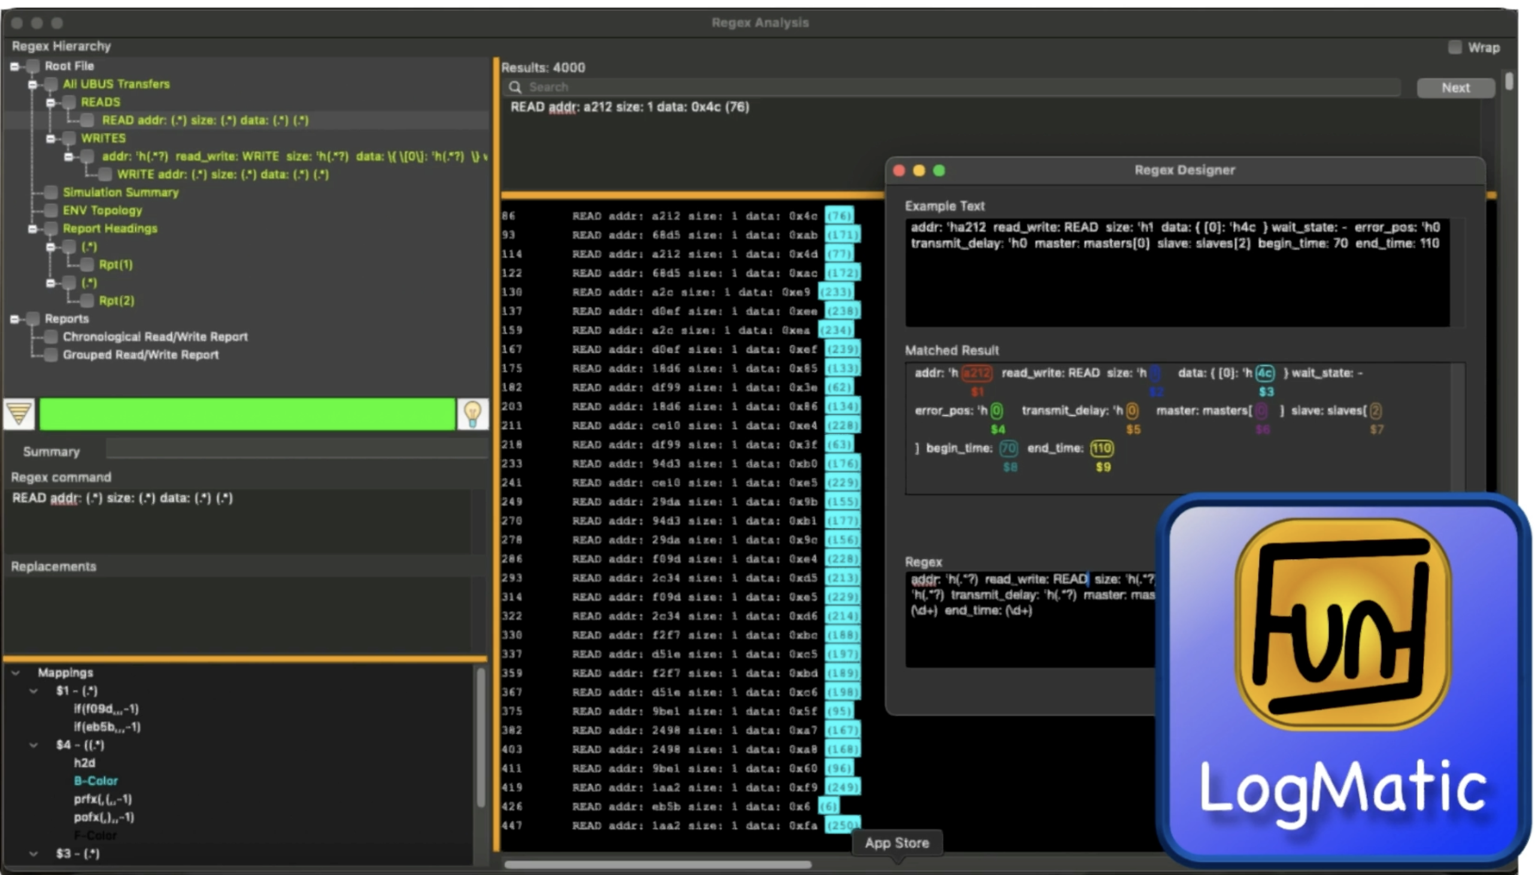Image resolution: width=1535 pixels, height=875 pixels.
Task: Select Simulation Summary tree item
Action: click(x=121, y=192)
